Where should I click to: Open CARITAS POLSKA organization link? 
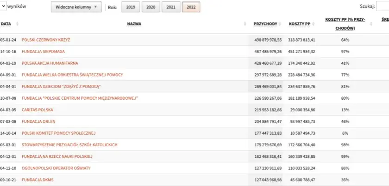(x=38, y=110)
